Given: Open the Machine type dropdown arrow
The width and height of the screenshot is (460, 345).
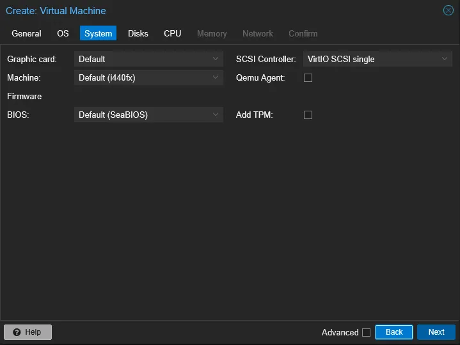Looking at the screenshot, I should [x=216, y=78].
